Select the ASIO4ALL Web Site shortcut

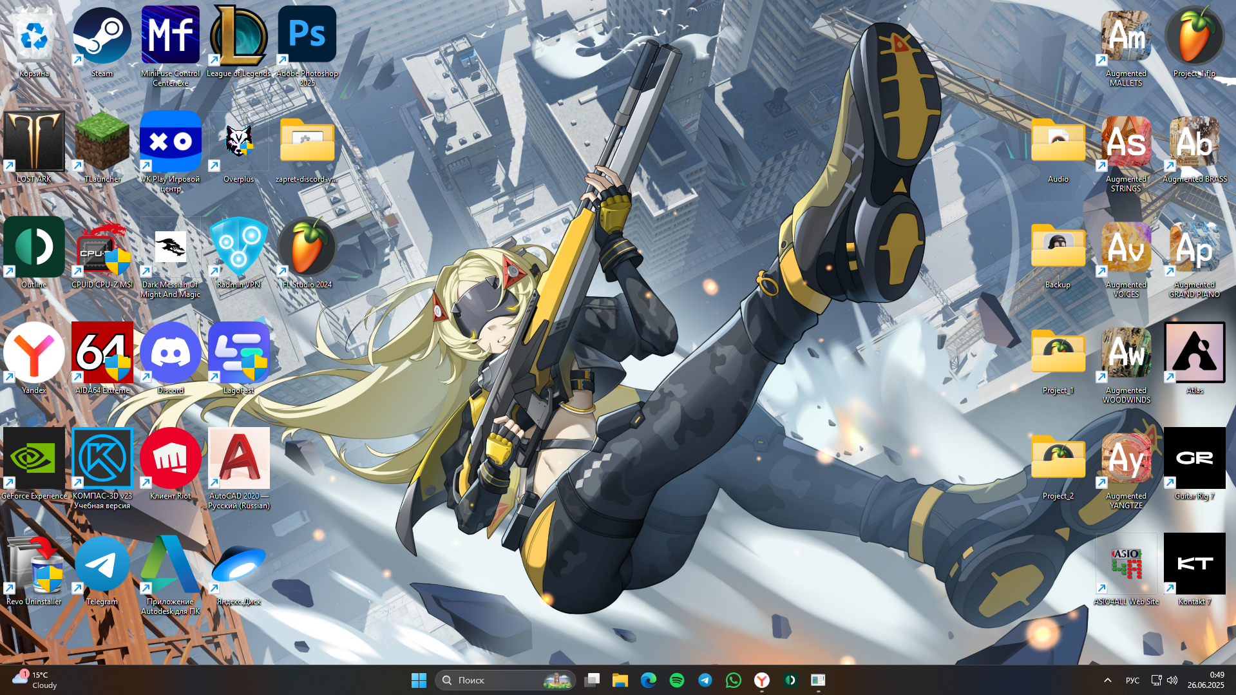click(x=1126, y=570)
